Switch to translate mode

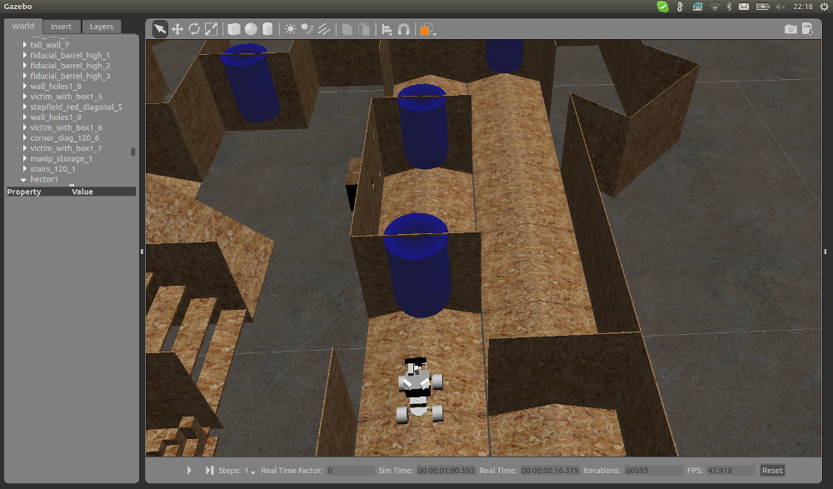pos(177,28)
